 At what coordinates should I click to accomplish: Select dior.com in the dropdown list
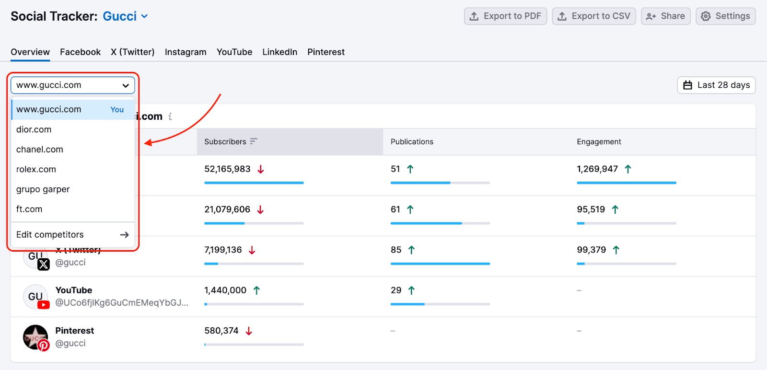[73, 129]
